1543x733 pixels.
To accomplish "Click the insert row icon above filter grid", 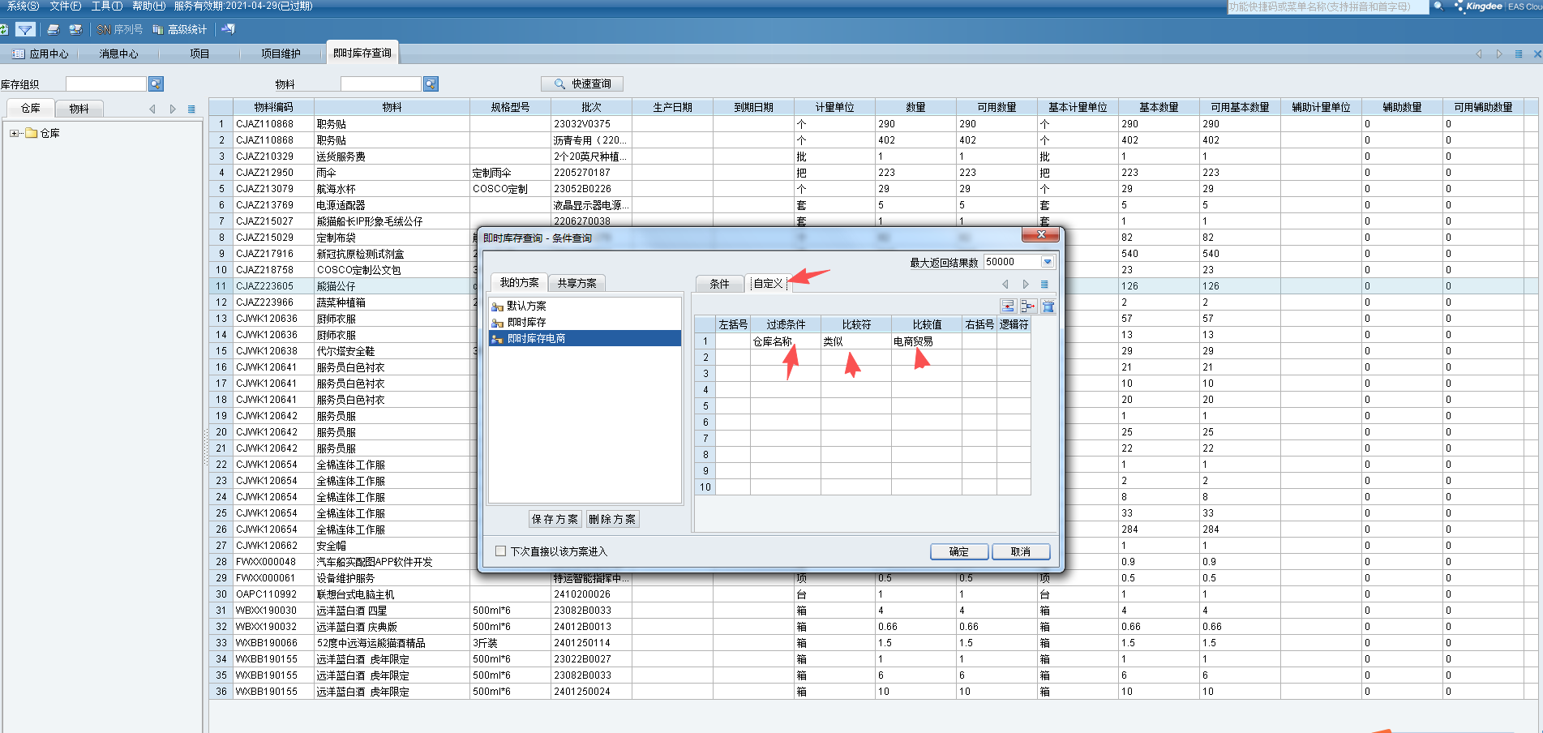I will point(1008,306).
